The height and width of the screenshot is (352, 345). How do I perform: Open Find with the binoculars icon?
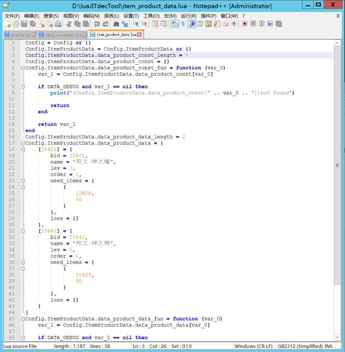point(116,24)
